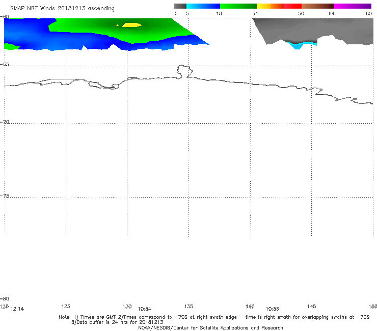This screenshot has width=377, height=331.
Task: Click the longitude label "145"
Action: coord(312,306)
